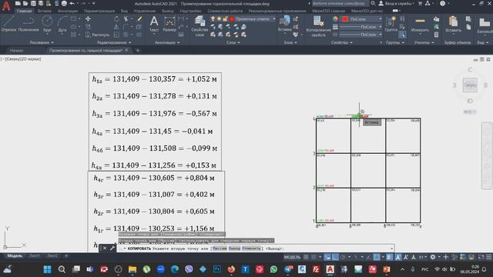
Task: Click the Undo arrow in quick access toolbar
Action: coord(72,3)
